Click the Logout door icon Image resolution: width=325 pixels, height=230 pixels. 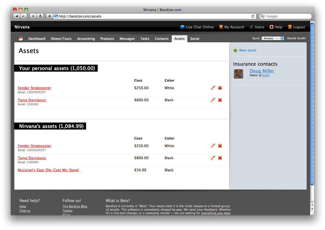[290, 27]
